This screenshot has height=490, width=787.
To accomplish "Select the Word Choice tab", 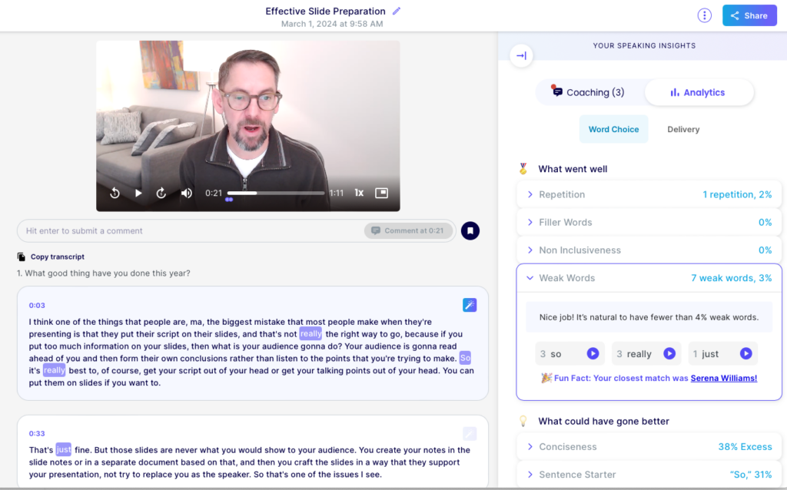I will (613, 129).
